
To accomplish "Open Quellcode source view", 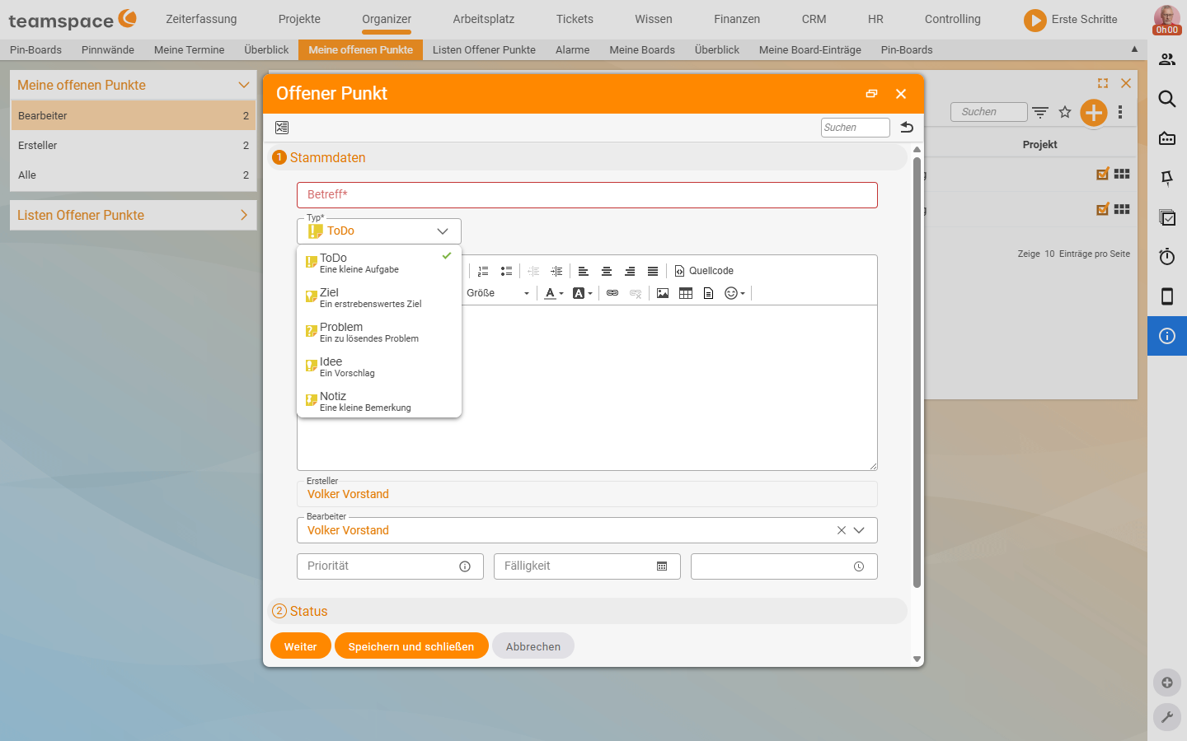I will click(x=704, y=271).
